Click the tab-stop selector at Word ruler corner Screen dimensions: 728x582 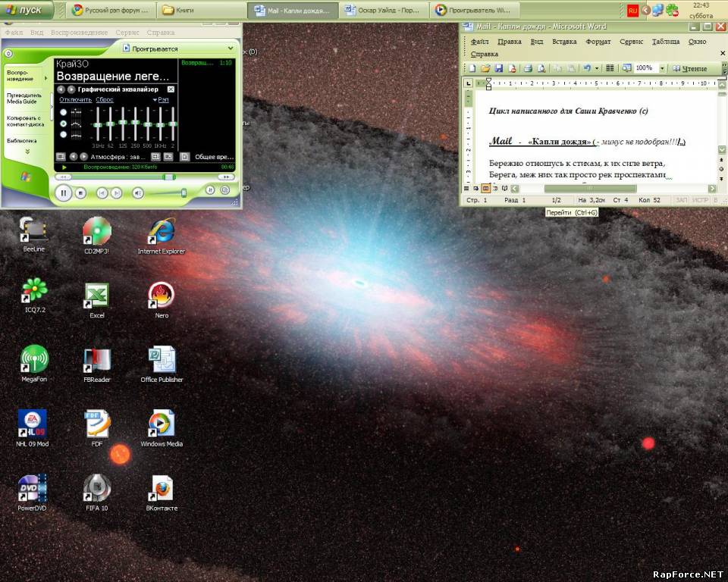(469, 83)
